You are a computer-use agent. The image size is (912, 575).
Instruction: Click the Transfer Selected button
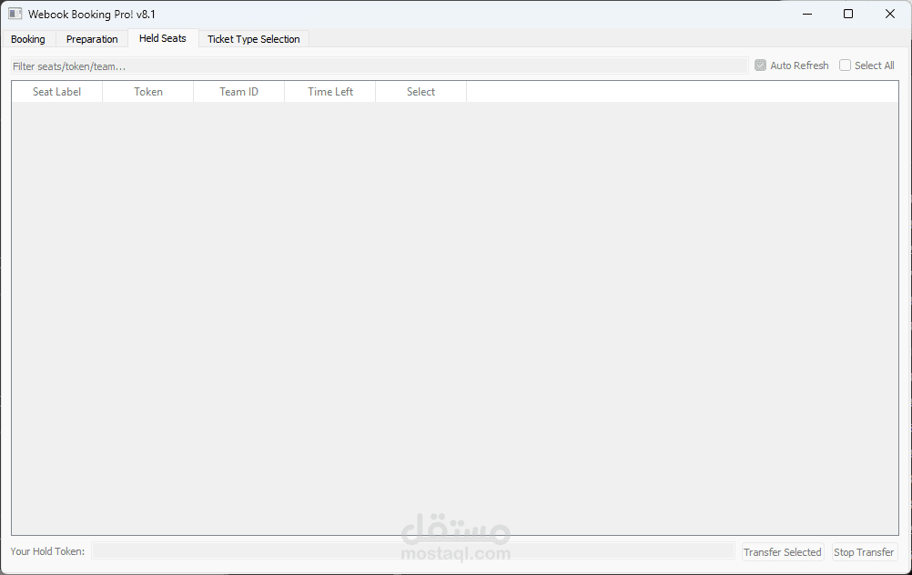click(x=782, y=551)
